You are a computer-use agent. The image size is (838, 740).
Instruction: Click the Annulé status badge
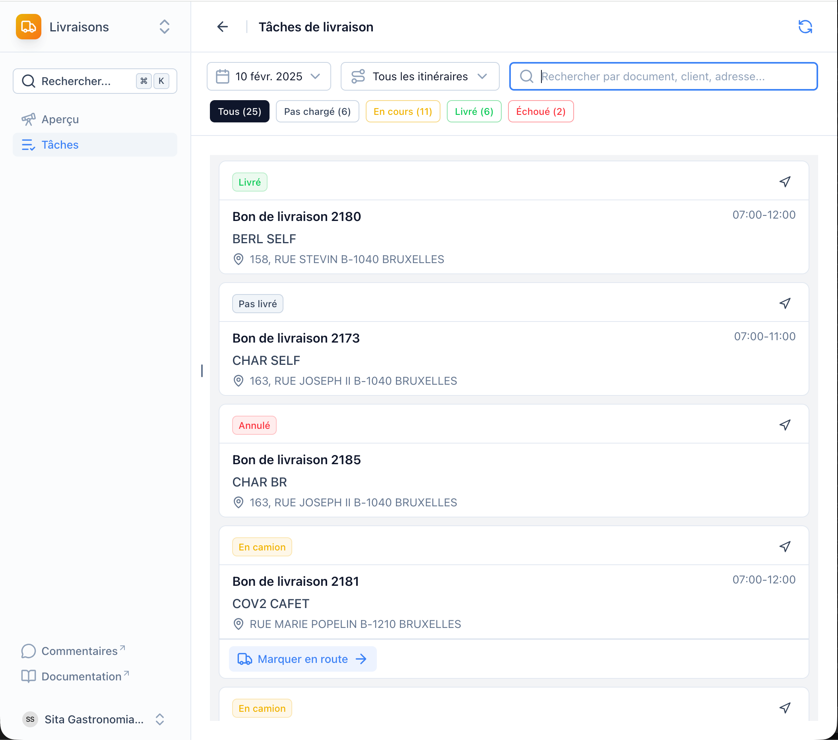click(254, 426)
